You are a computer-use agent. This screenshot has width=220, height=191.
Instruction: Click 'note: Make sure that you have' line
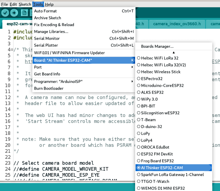pos(78,139)
